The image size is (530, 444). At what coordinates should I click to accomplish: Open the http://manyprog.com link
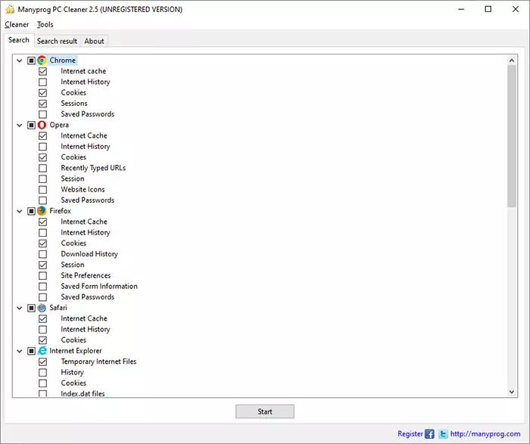tap(485, 434)
